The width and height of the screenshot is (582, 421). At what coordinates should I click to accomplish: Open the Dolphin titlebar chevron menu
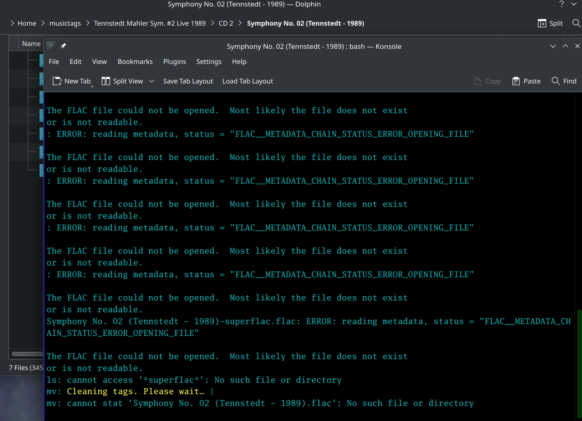[575, 4]
